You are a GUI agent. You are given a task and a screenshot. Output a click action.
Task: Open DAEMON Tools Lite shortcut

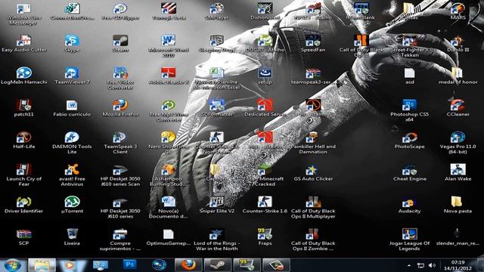point(72,138)
